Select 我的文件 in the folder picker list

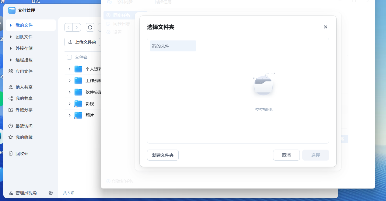173,46
